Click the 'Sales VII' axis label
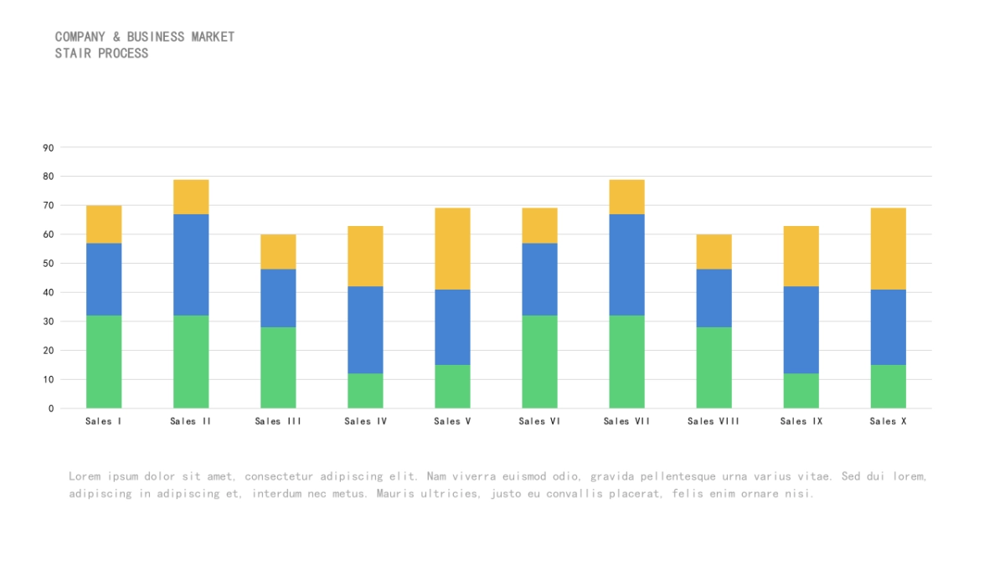1005x565 pixels. click(626, 421)
